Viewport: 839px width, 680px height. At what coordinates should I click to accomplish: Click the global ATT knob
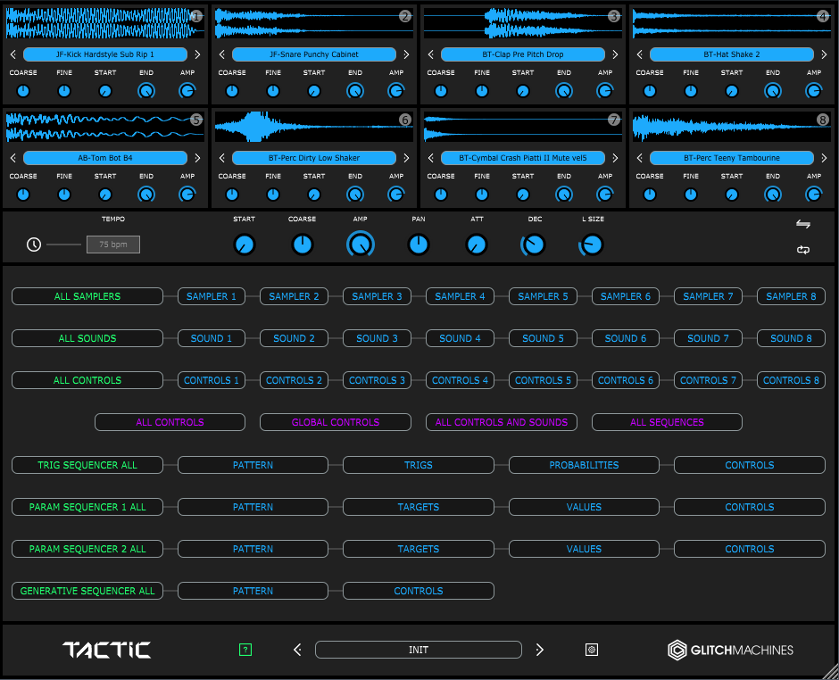point(477,245)
